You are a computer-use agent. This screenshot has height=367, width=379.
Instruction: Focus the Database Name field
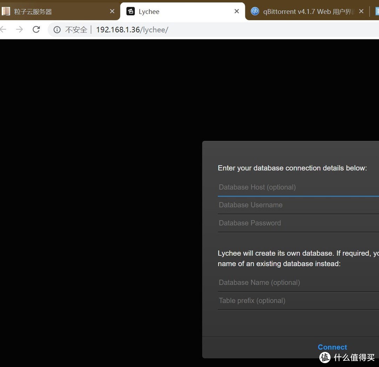point(298,283)
